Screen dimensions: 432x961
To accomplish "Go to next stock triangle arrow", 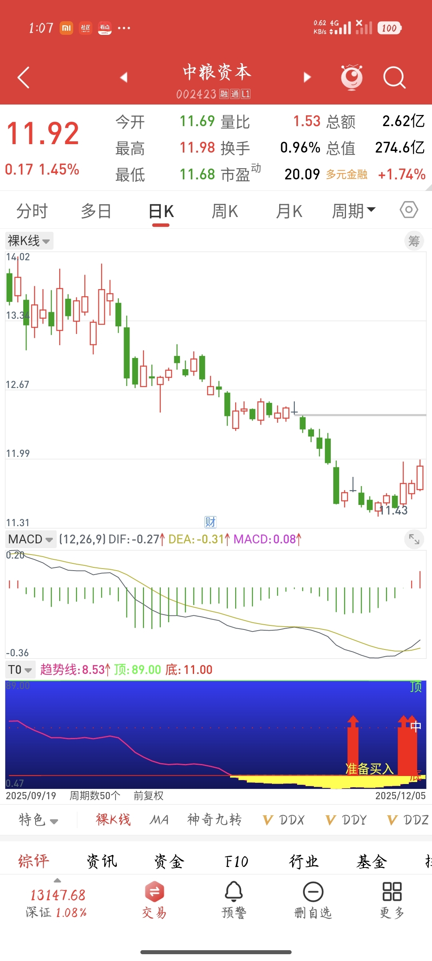I will (x=307, y=77).
